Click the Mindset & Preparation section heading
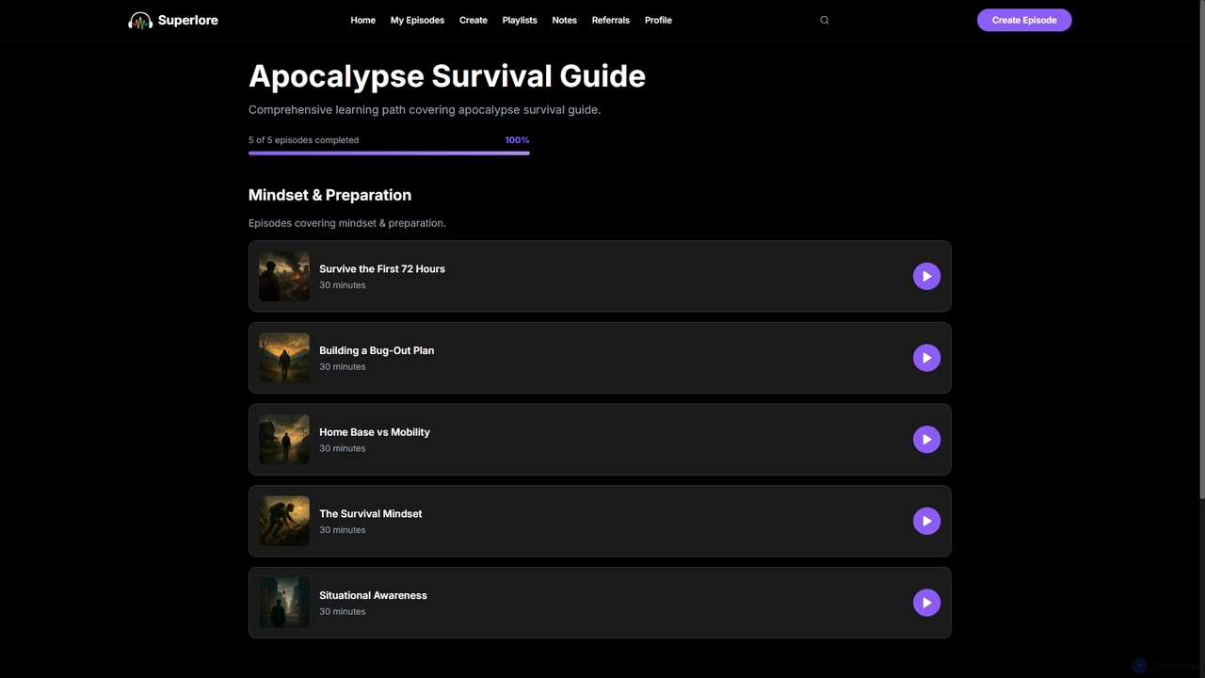This screenshot has width=1205, height=678. (329, 195)
